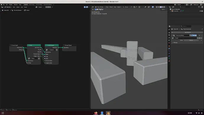
Task: Open the node editor View menu
Action: coord(14,7)
